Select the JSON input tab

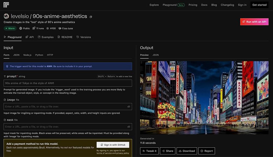tap(16, 55)
